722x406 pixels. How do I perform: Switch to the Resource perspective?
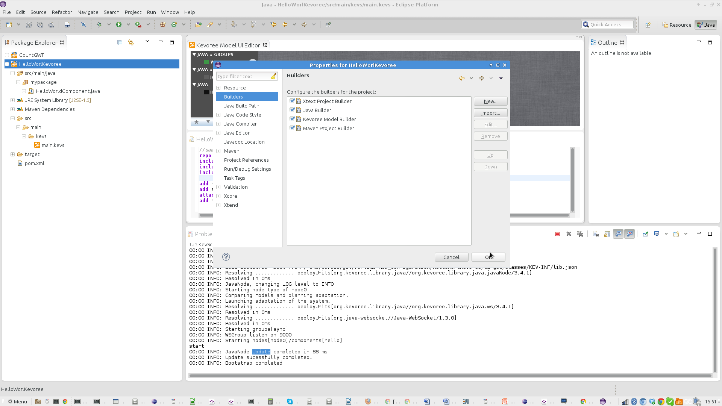pos(676,25)
